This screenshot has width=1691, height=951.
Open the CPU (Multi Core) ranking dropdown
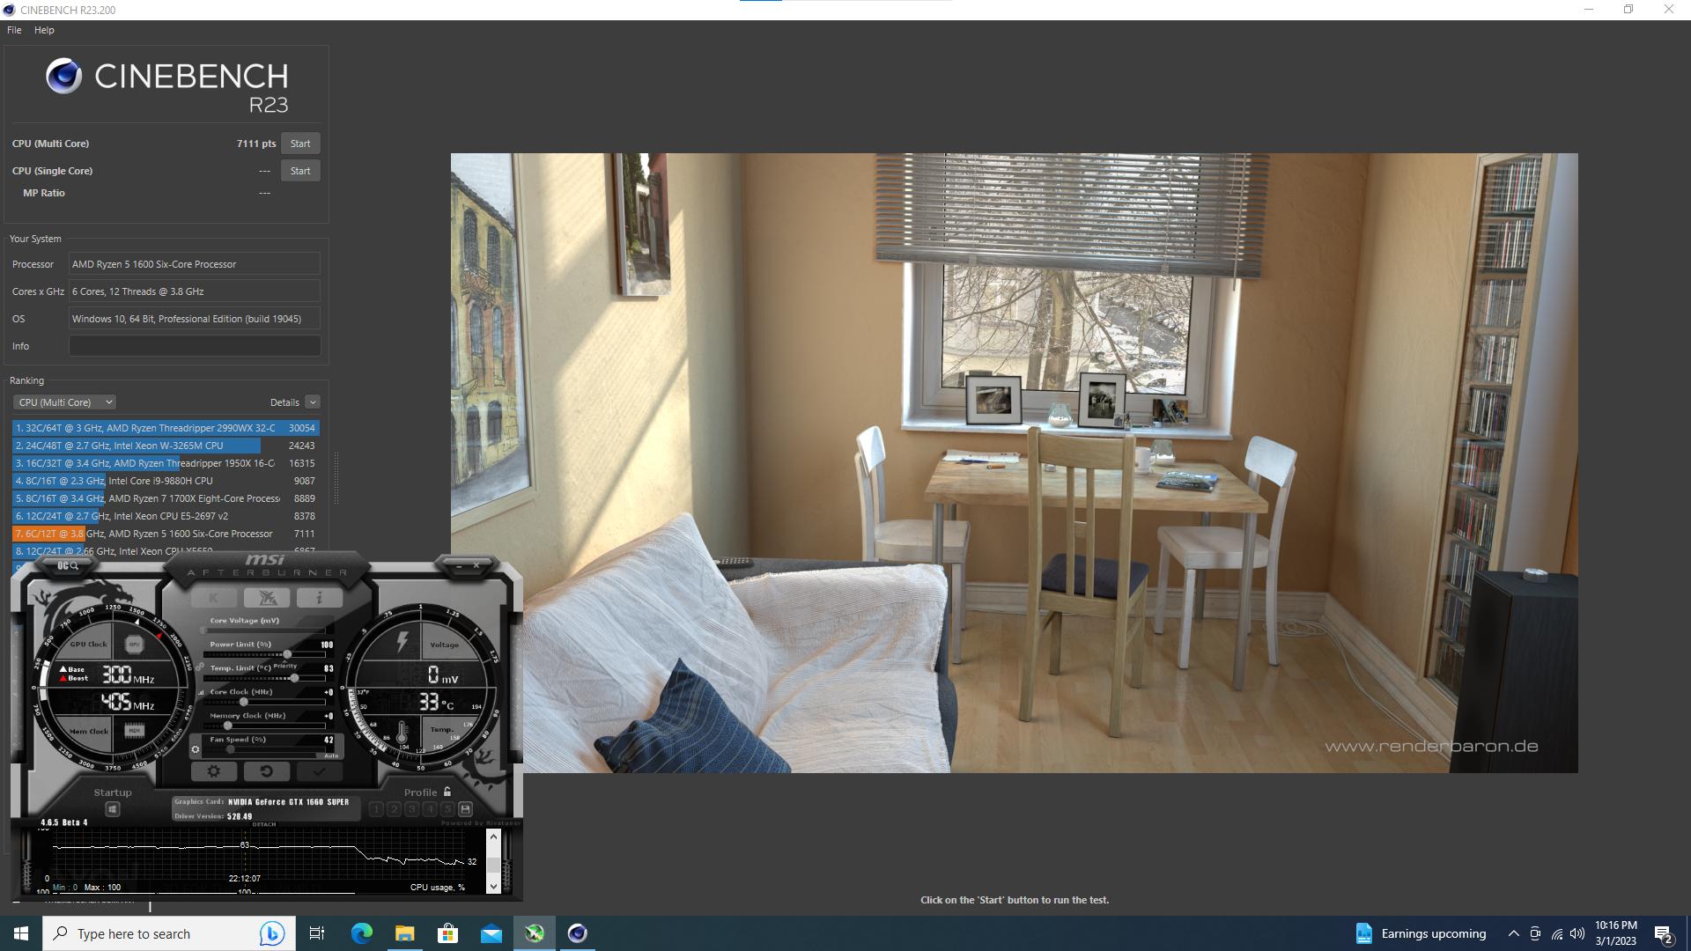point(64,402)
